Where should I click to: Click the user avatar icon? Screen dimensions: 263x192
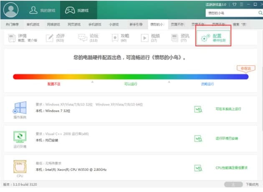pyautogui.click(x=10, y=10)
